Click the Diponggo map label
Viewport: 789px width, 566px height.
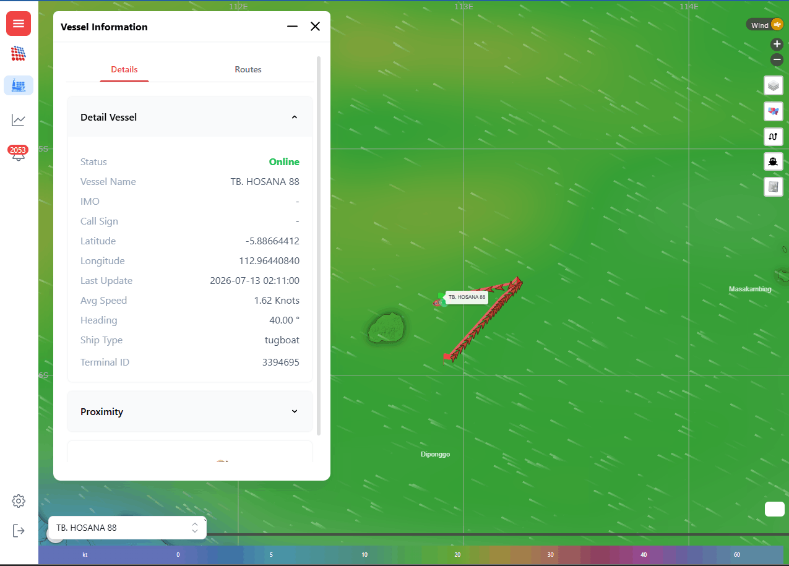coord(435,454)
